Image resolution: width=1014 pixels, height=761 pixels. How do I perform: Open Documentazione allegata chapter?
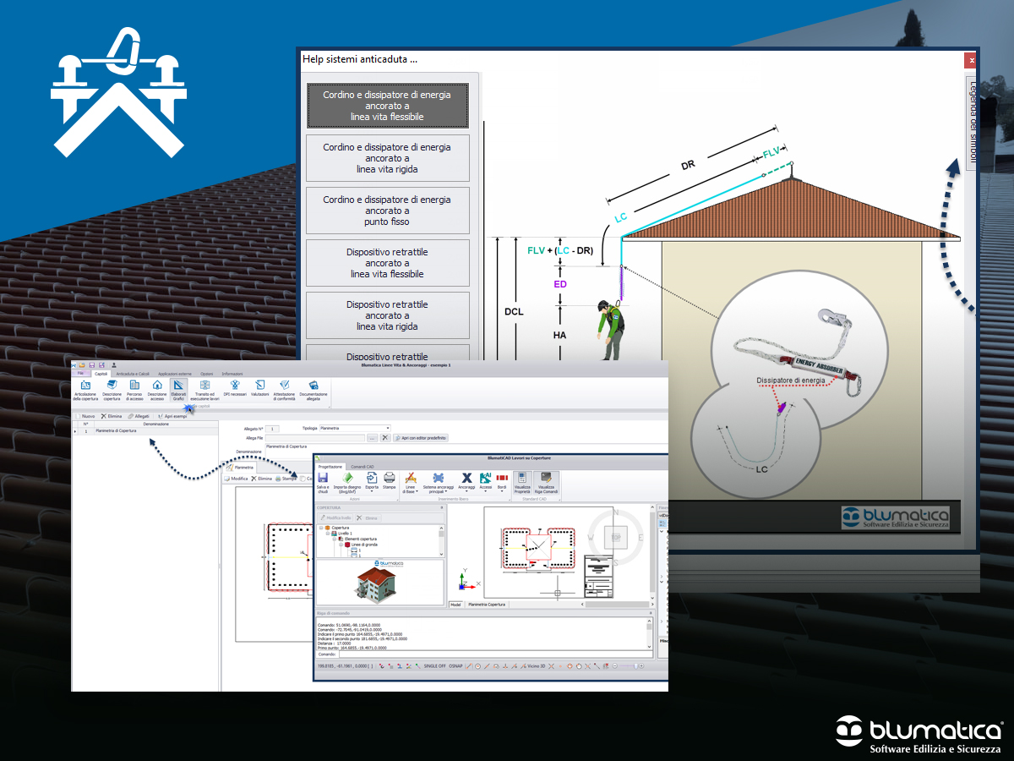pos(313,389)
